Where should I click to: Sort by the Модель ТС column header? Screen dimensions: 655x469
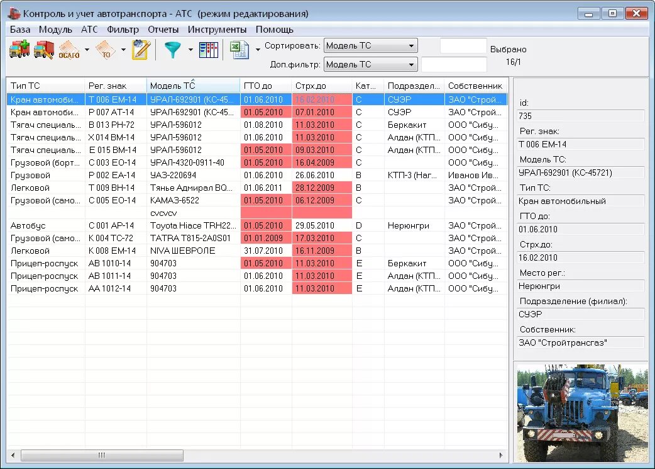pos(194,86)
